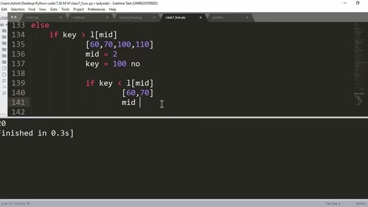Click the list '[60,70,100,110]' on line 135
This screenshot has height=207, width=368.
pos(120,44)
